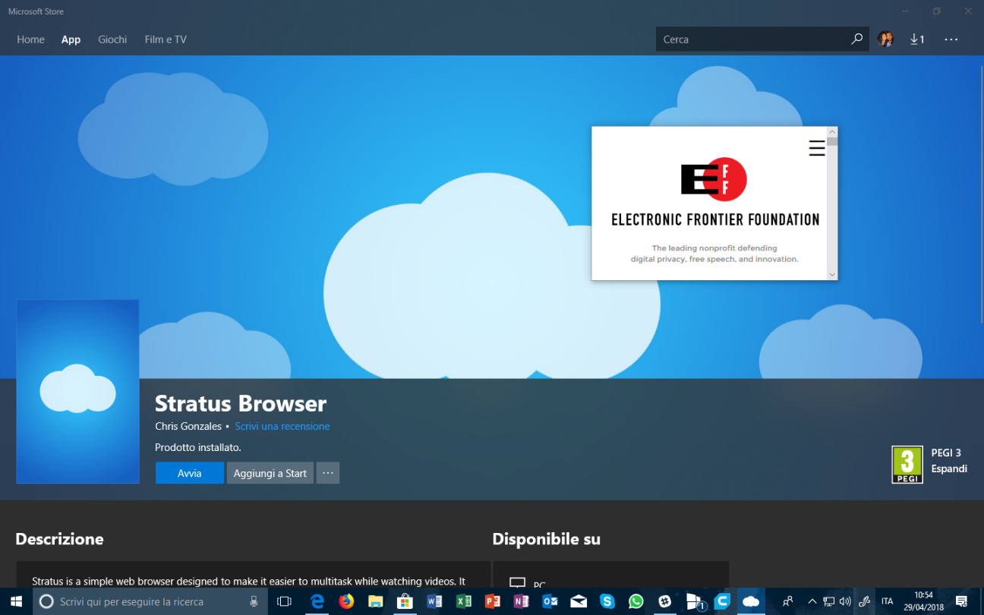Open PowerPoint from the taskbar
The image size is (984, 615).
[492, 601]
